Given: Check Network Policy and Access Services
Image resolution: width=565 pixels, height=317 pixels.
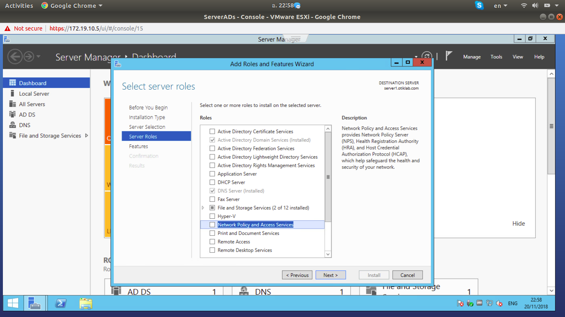Looking at the screenshot, I should [212, 225].
